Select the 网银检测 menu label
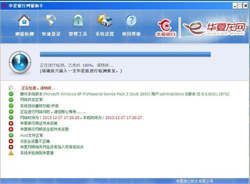Screen dimensions: 250x184 point(24,34)
